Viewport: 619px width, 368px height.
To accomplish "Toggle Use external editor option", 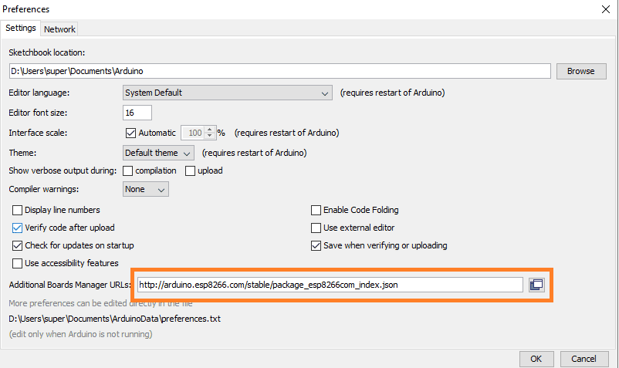I will (x=316, y=228).
